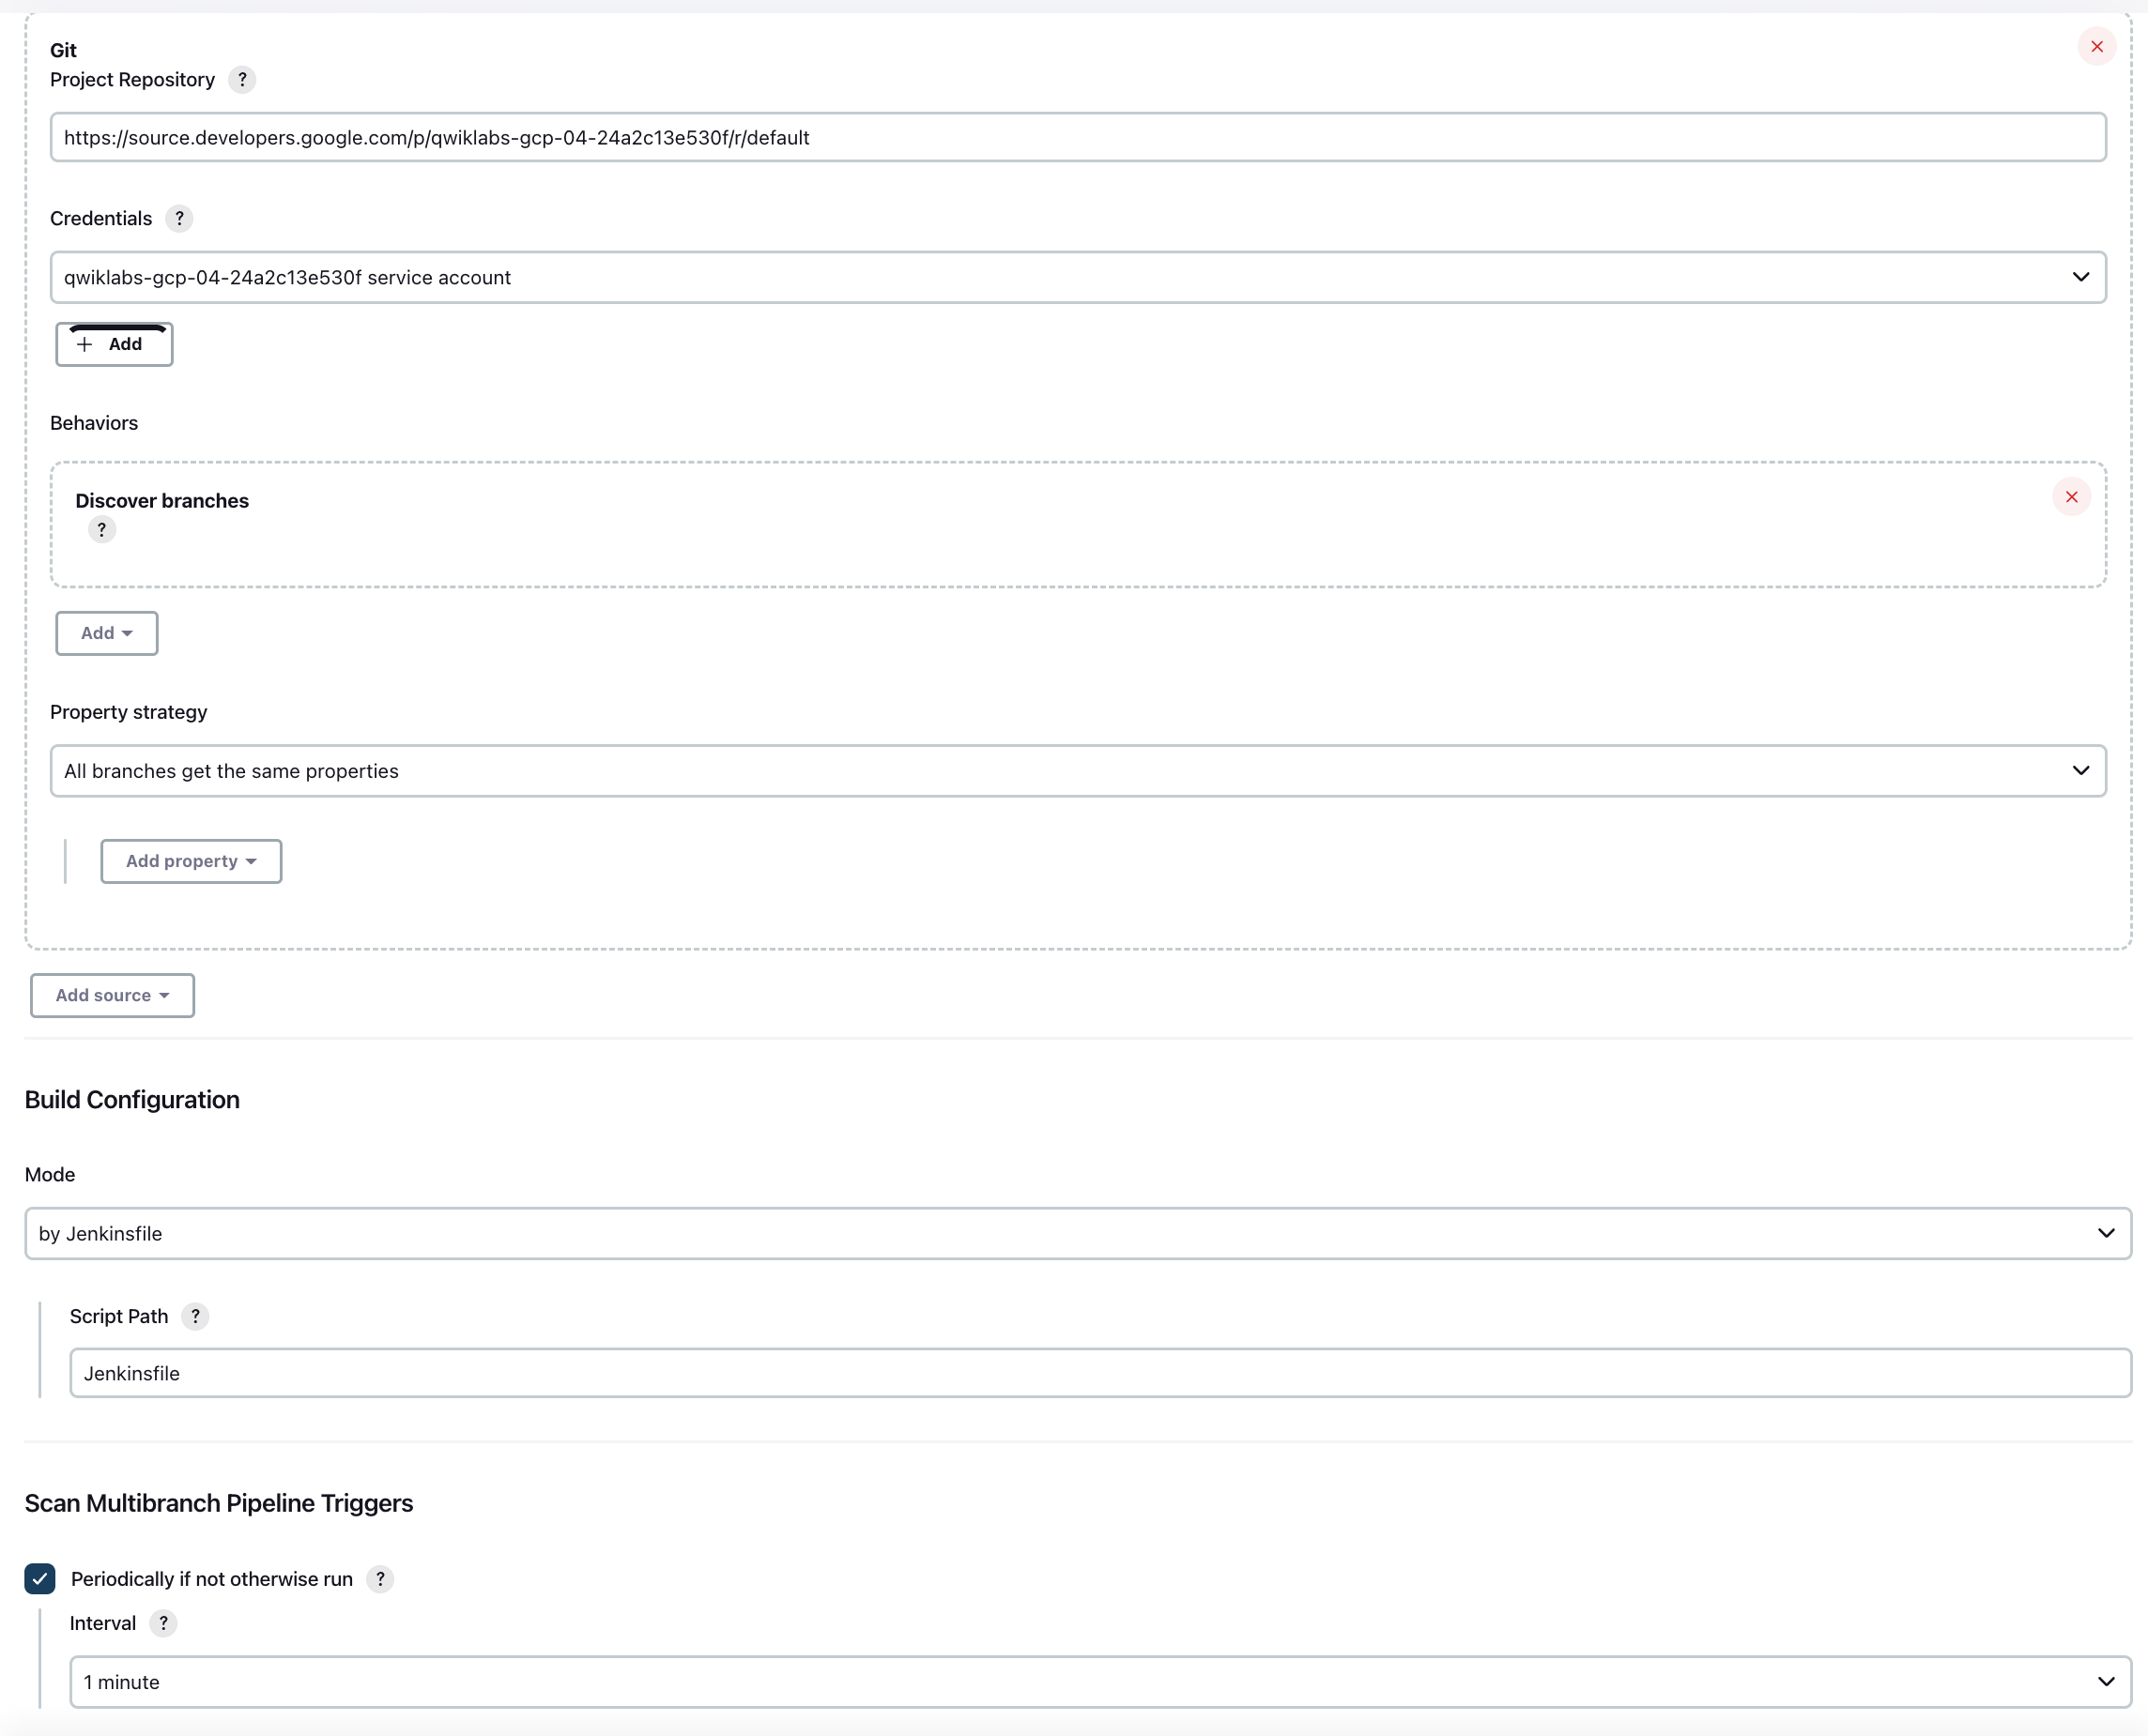Image resolution: width=2148 pixels, height=1736 pixels.
Task: Open help for Discover branches behavior
Action: (x=101, y=530)
